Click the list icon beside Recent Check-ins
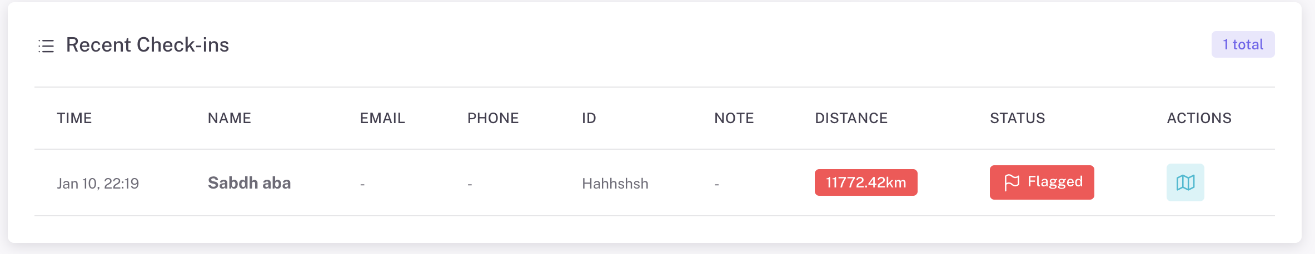 click(46, 45)
